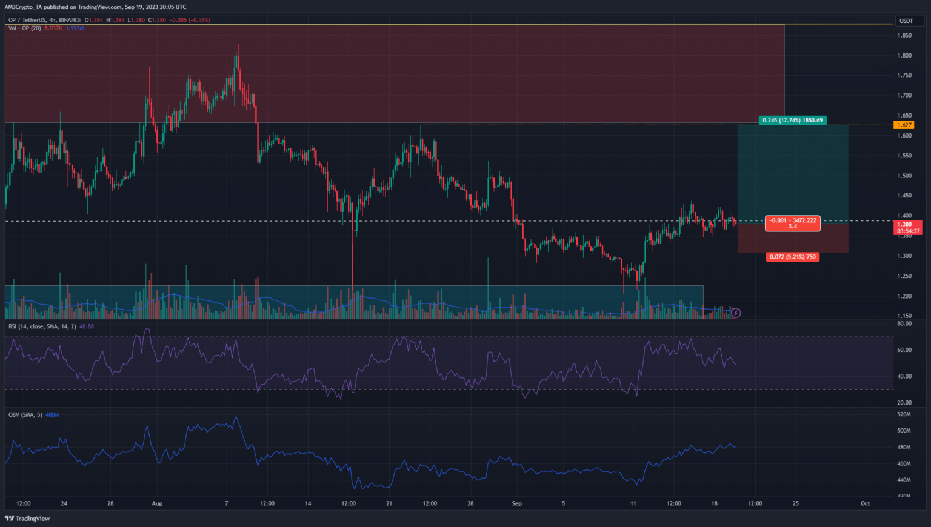This screenshot has width=931, height=527.
Task: Click the Vol · OP (20) indicator legend
Action: click(x=24, y=28)
